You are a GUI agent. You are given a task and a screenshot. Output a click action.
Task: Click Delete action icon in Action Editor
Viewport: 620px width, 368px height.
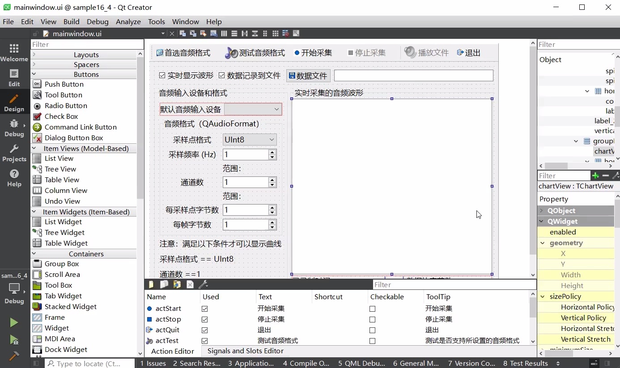[x=190, y=284]
